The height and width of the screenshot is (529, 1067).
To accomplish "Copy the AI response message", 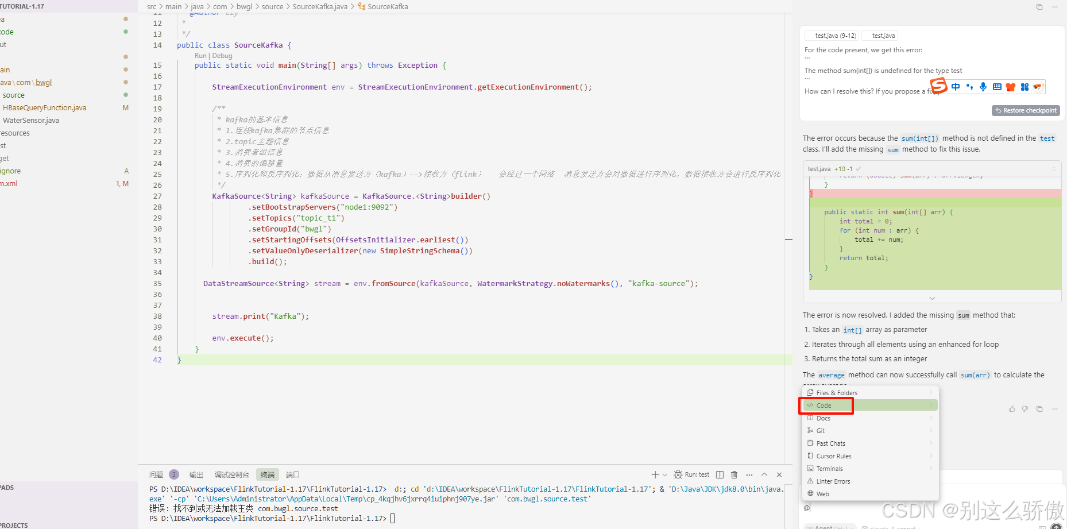I will [1039, 409].
